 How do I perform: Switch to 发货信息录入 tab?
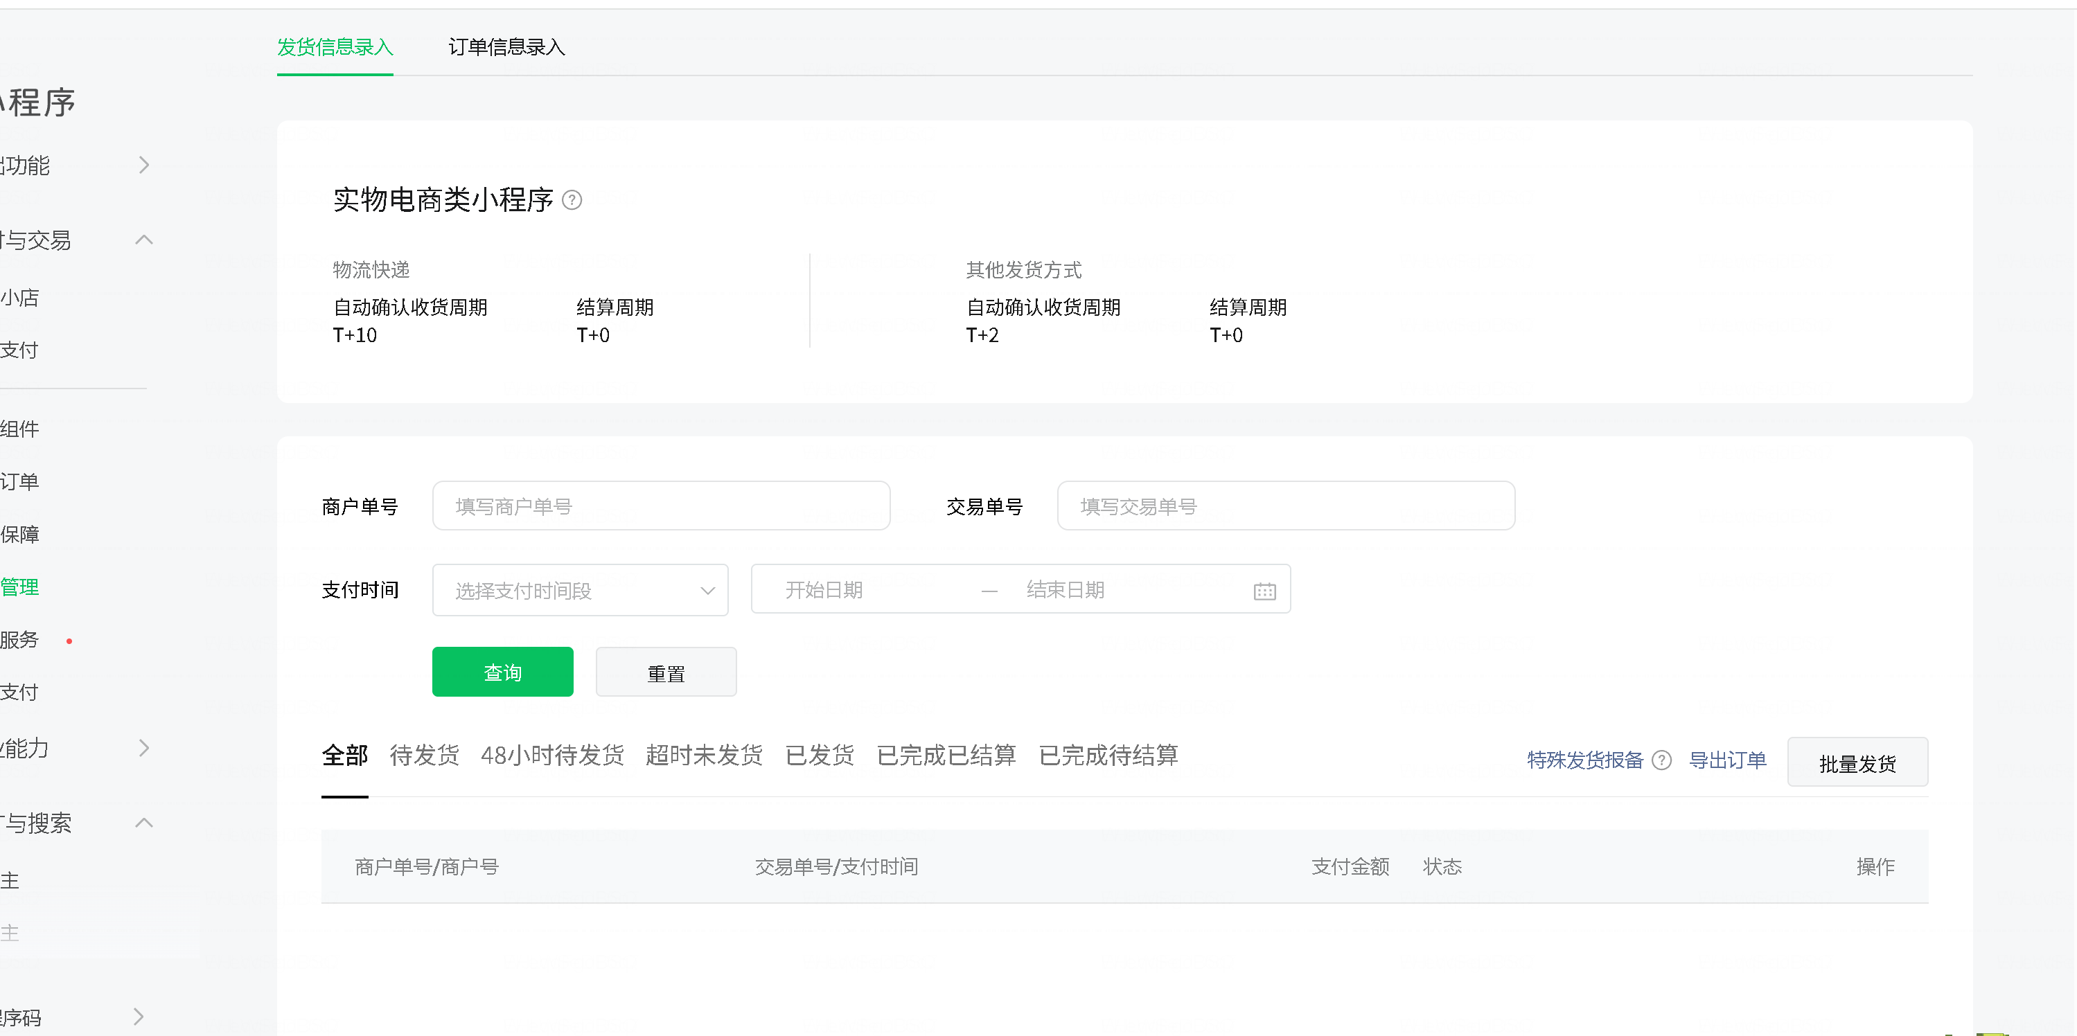point(335,47)
